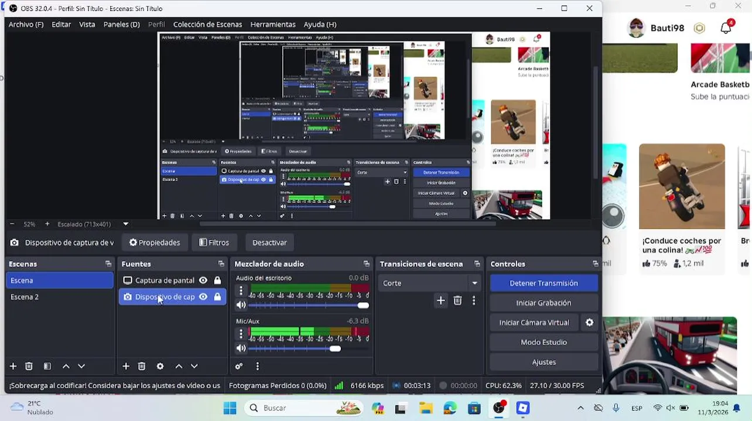Zoom in the preview with plus icon
The width and height of the screenshot is (752, 421).
[47, 224]
